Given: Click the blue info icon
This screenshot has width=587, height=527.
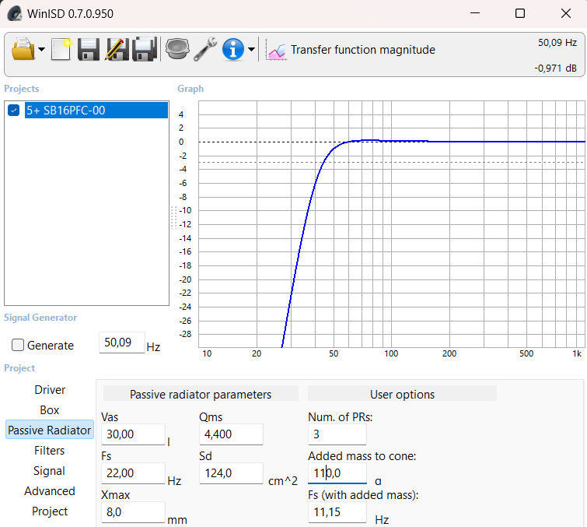Looking at the screenshot, I should click(232, 49).
